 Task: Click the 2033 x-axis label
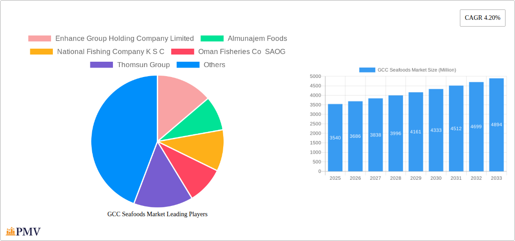tap(496, 178)
